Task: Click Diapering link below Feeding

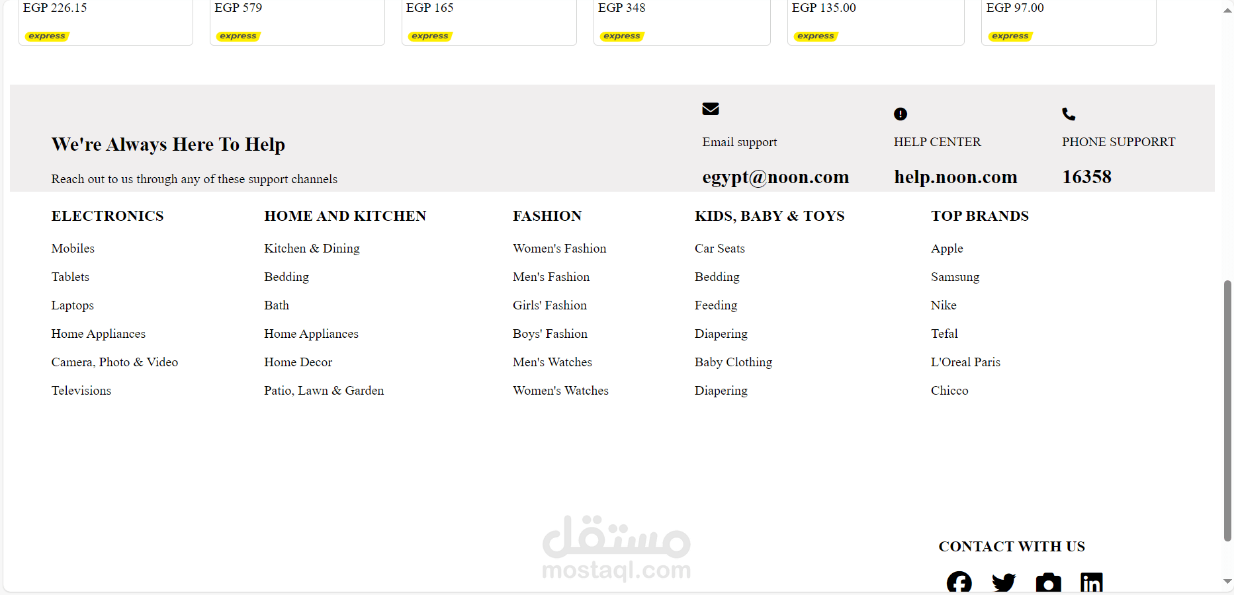Action: pyautogui.click(x=721, y=334)
